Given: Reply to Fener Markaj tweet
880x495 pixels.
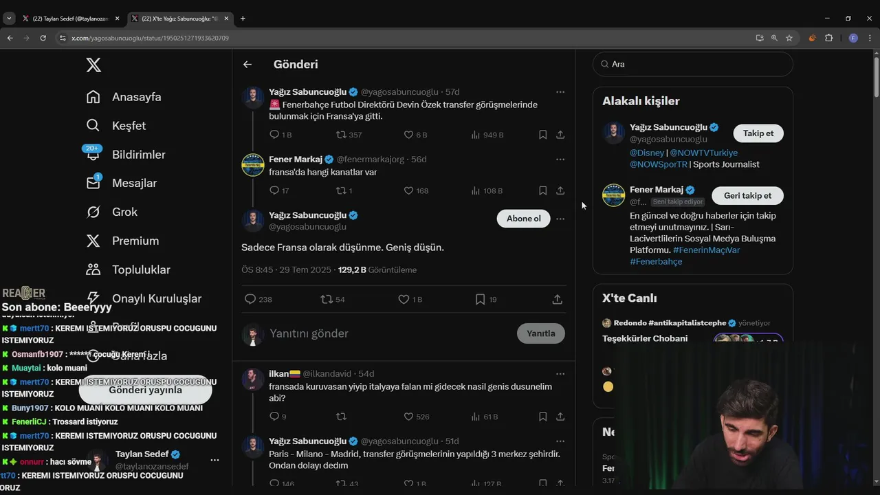Looking at the screenshot, I should pyautogui.click(x=279, y=190).
